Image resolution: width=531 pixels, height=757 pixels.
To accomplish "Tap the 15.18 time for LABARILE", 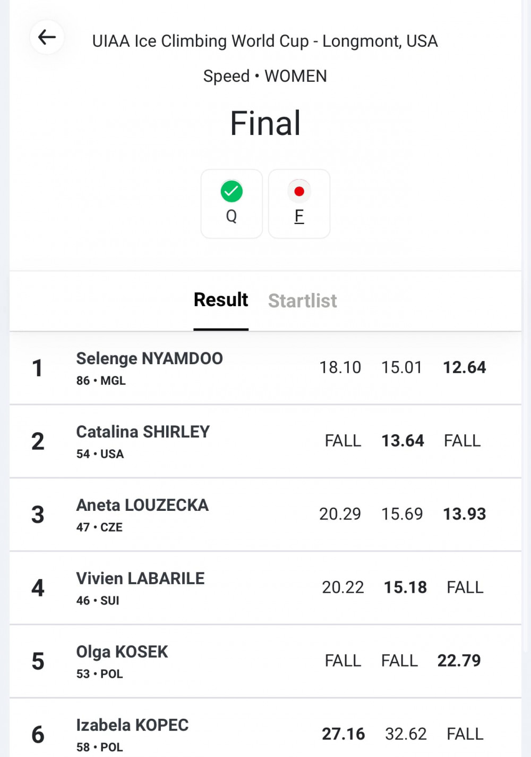I will click(x=406, y=587).
